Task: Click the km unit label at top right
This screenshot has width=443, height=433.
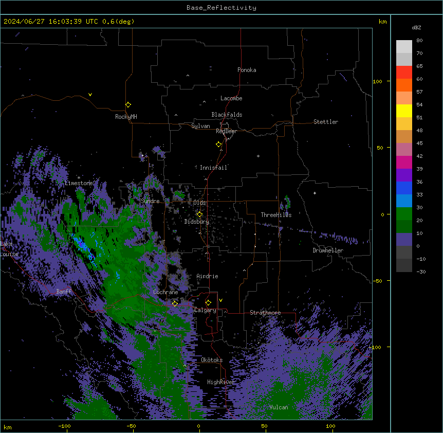Action: point(382,22)
